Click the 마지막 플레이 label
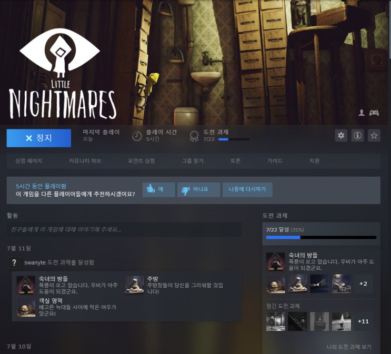Viewport: 391px width, 354px height. pyautogui.click(x=101, y=132)
